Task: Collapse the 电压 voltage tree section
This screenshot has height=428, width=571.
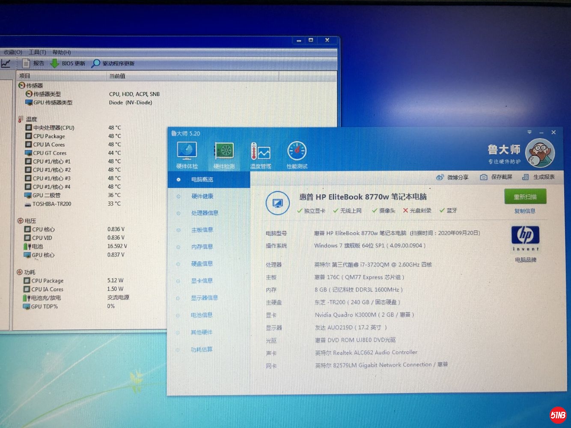Action: (x=20, y=221)
